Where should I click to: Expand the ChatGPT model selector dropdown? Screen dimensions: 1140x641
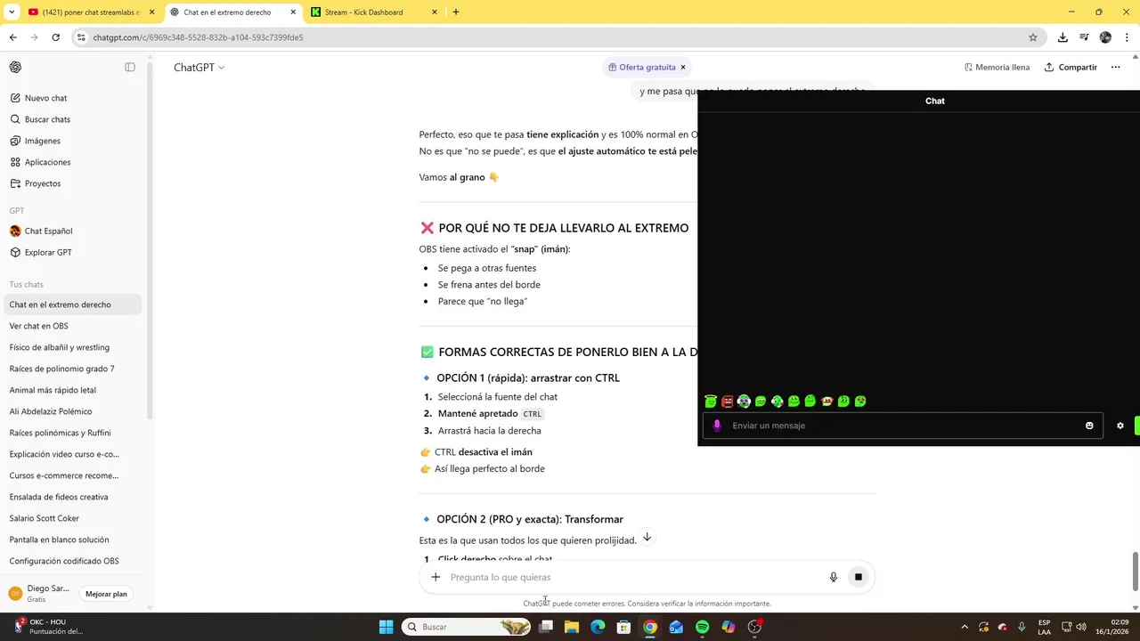coord(199,68)
